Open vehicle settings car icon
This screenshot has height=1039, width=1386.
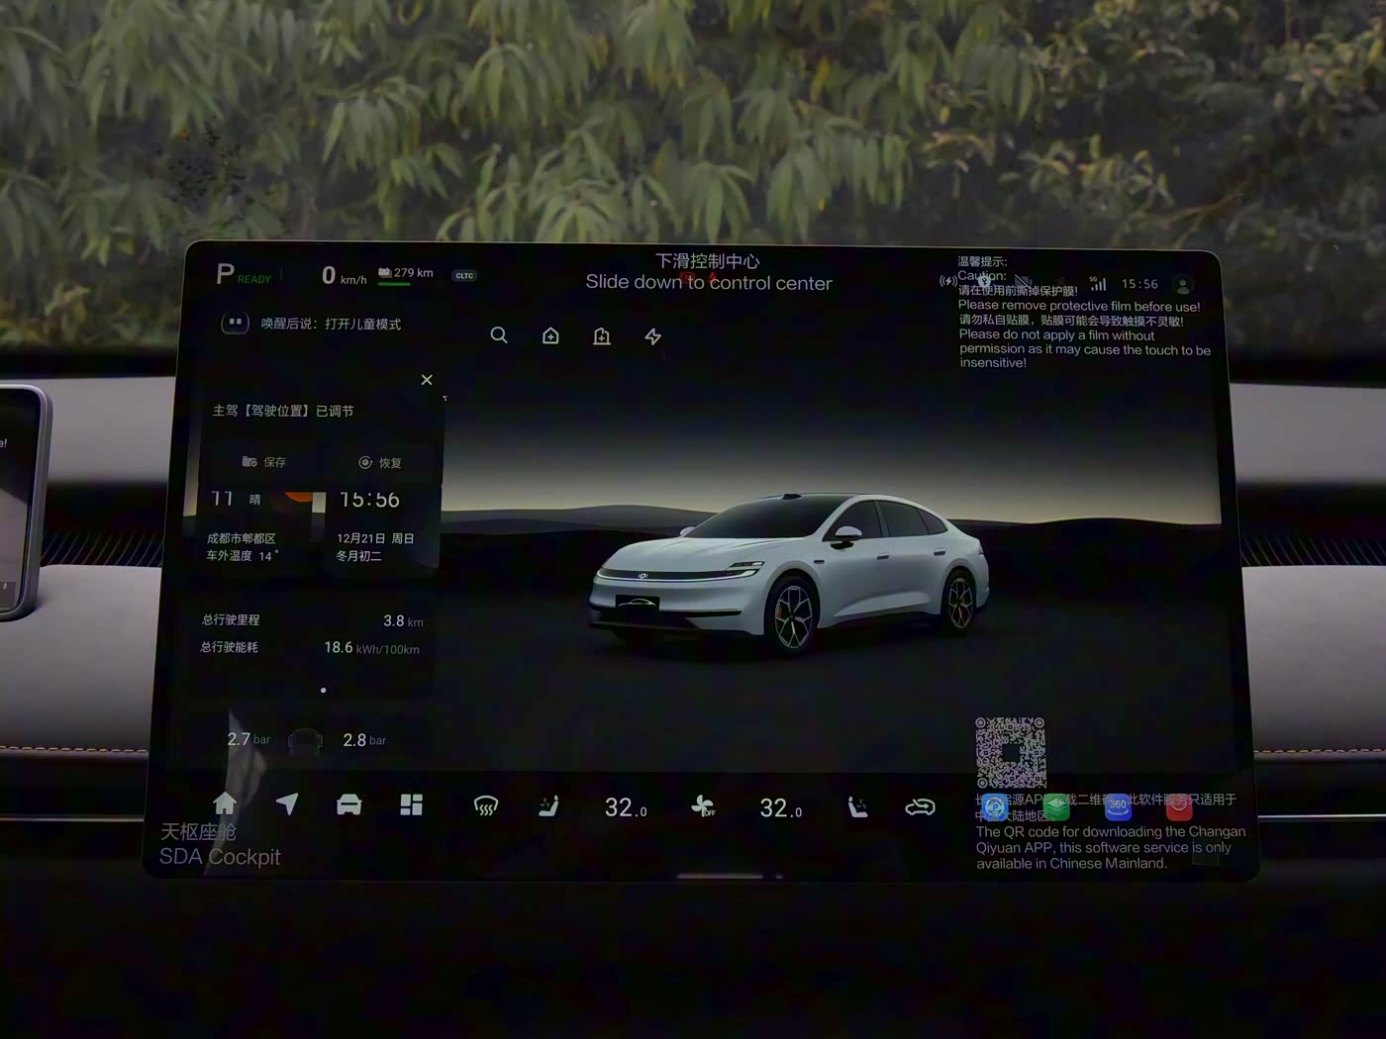(x=348, y=804)
